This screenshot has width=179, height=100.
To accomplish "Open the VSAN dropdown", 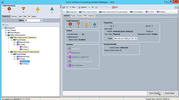I will 136,38.
